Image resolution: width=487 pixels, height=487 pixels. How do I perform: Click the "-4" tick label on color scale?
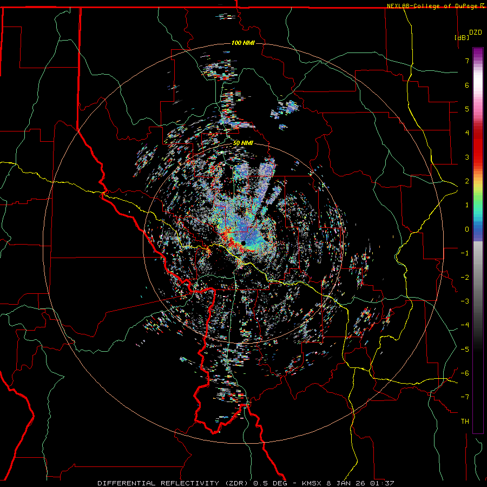point(465,325)
